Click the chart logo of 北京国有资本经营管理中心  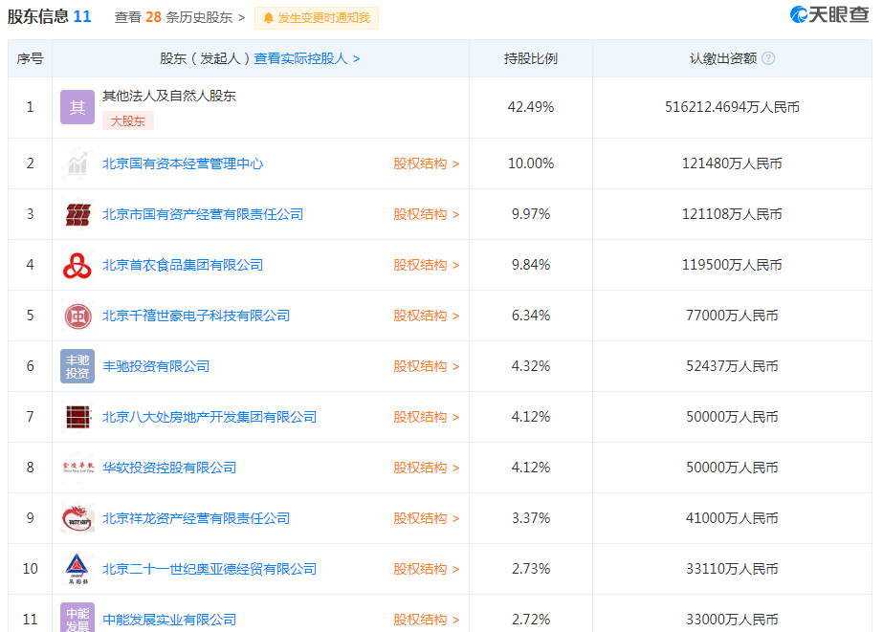click(77, 163)
